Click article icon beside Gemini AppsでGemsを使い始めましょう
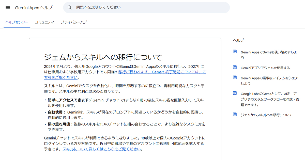Screen dimensions: 305x160 click(235, 52)
